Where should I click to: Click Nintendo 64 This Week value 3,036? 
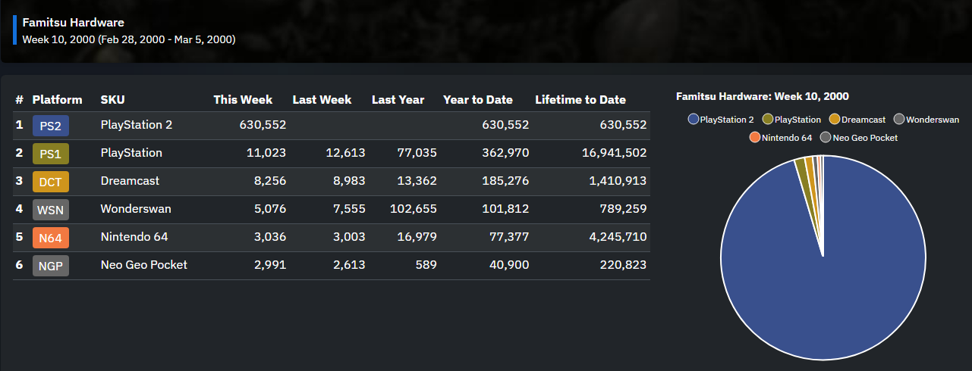pyautogui.click(x=269, y=237)
